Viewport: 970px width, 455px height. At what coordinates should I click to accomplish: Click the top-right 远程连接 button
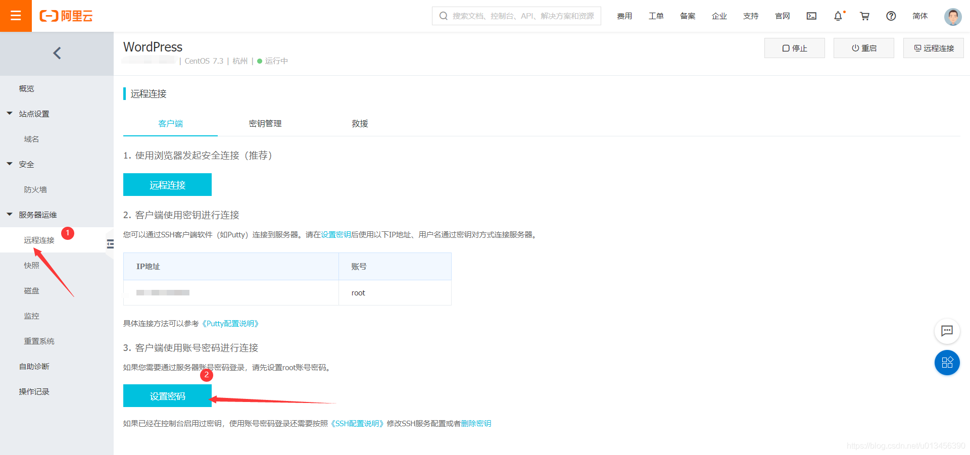934,48
